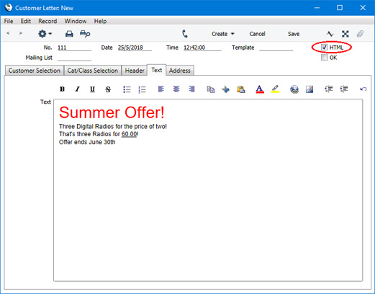Open the gear Operations dropdown menu

[45, 34]
